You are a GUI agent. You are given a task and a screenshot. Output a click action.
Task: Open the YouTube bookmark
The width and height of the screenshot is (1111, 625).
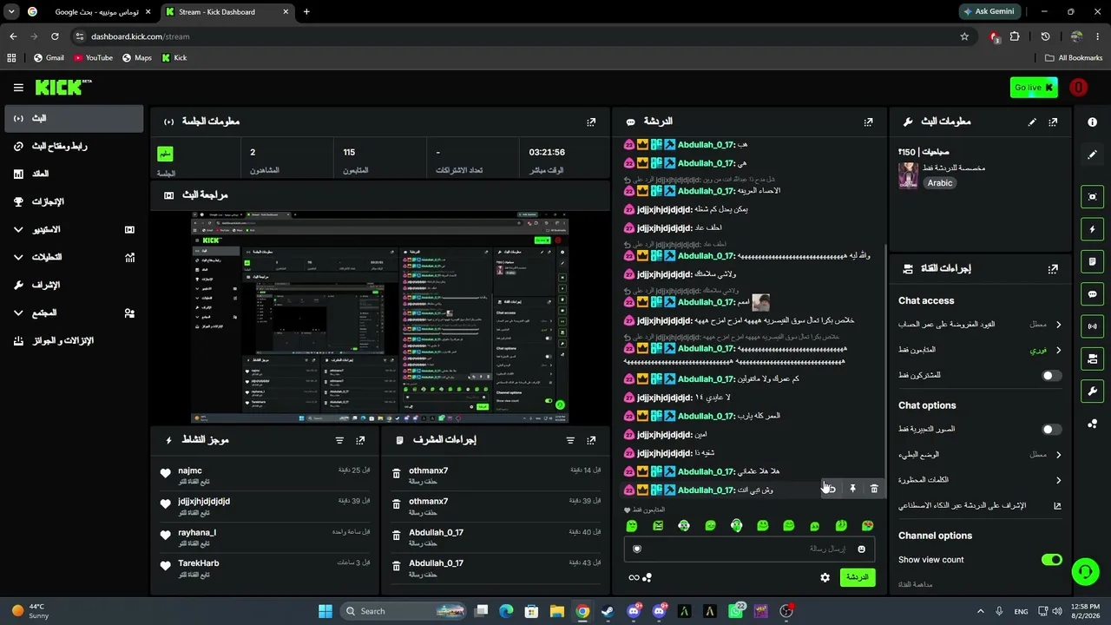coord(93,58)
